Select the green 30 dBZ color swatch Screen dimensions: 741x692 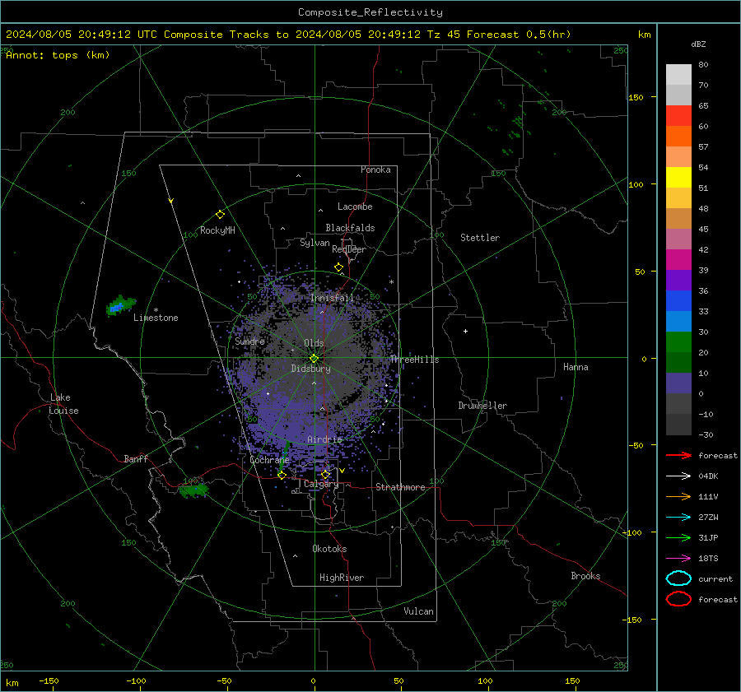pos(678,341)
